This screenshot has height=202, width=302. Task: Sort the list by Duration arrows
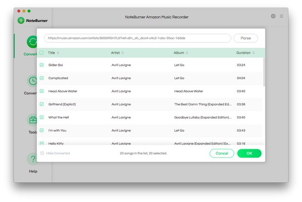tap(253, 53)
